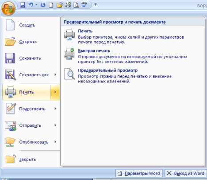207x180 pixels.
Task: Click printer-with-checkmark Быстрая печать icon
Action: [69, 54]
